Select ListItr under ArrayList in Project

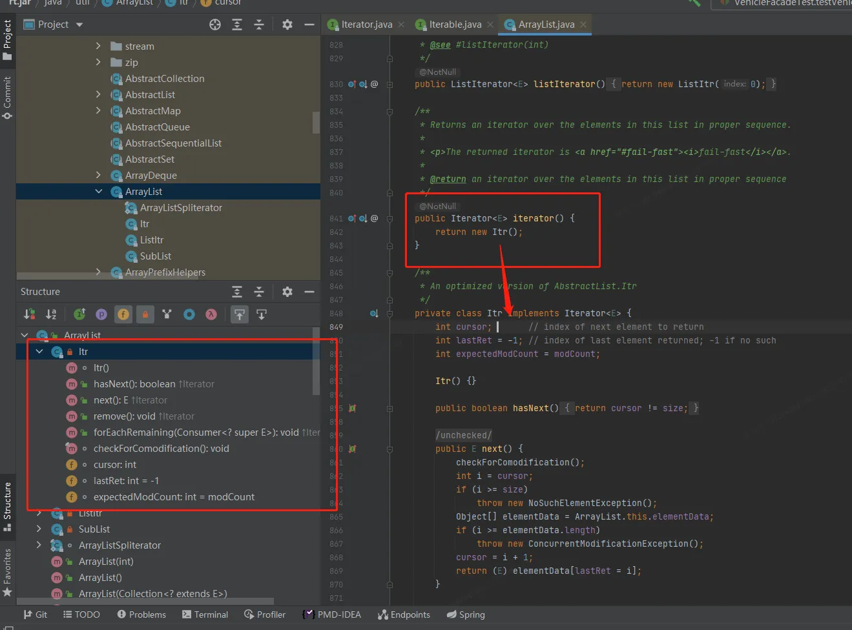[152, 239]
